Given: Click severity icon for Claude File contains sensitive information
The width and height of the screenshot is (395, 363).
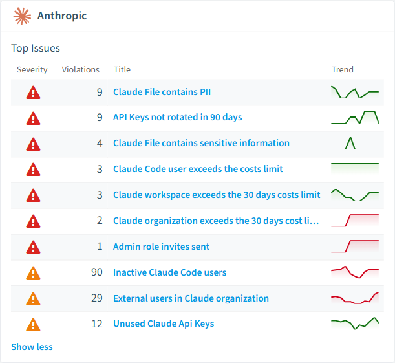Looking at the screenshot, I should coord(33,144).
